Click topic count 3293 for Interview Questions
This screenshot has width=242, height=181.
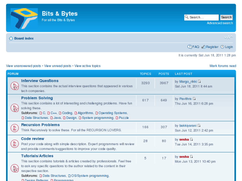tap(145, 83)
